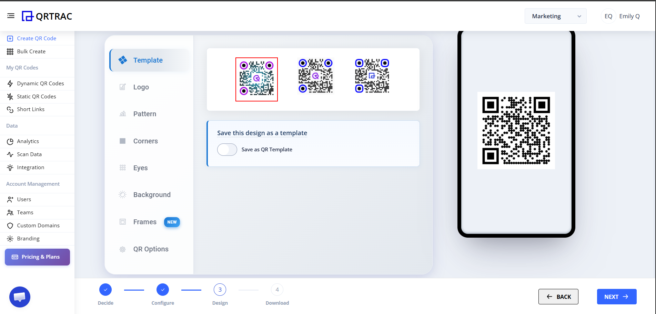Open the Logo design tab
Screen dimensions: 656x314
(x=150, y=87)
